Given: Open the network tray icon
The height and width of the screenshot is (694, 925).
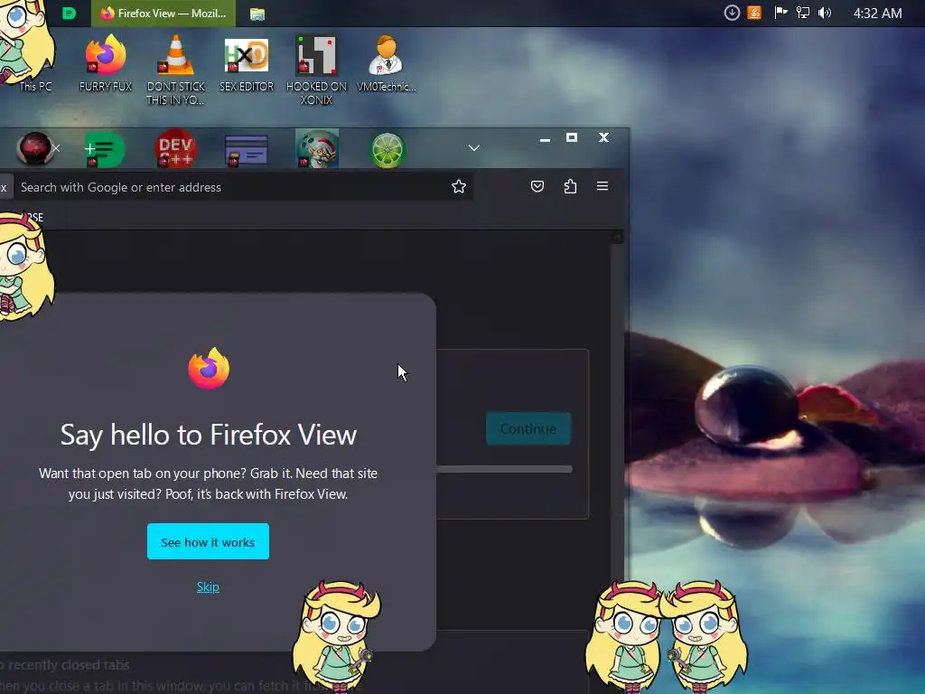Looking at the screenshot, I should point(803,13).
